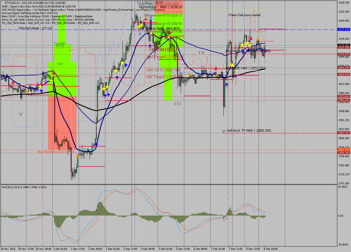
Task: Click the blue 3177.152 price label on axis
Action: tap(344, 29)
